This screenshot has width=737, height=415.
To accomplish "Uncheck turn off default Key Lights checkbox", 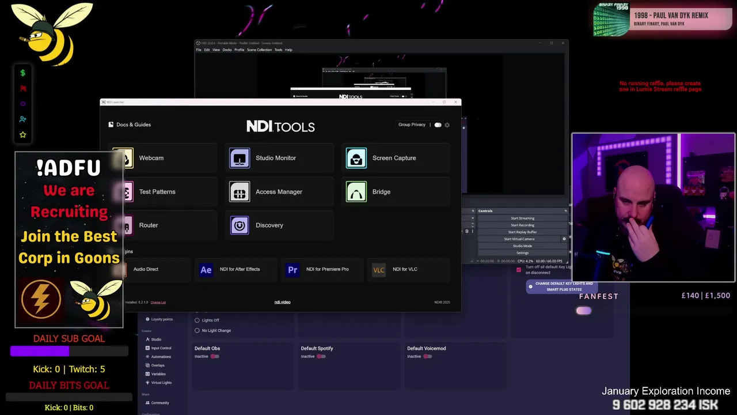I will [519, 270].
